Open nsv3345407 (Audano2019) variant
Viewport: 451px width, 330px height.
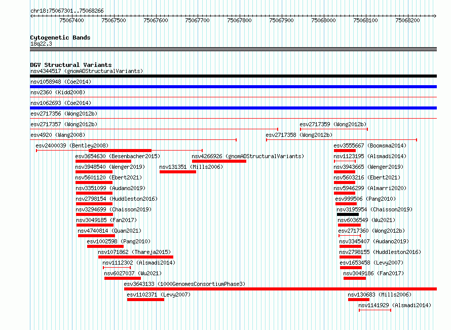[374, 241]
